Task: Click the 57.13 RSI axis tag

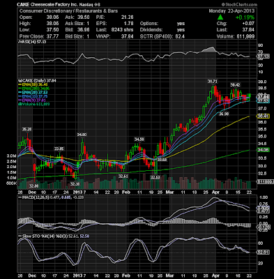Action: click(262, 56)
